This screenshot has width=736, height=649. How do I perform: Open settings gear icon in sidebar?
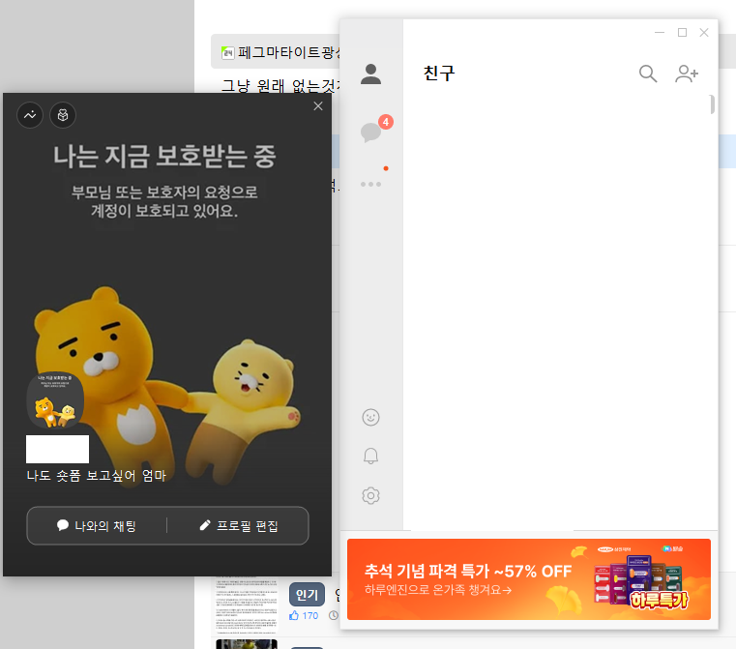click(370, 495)
